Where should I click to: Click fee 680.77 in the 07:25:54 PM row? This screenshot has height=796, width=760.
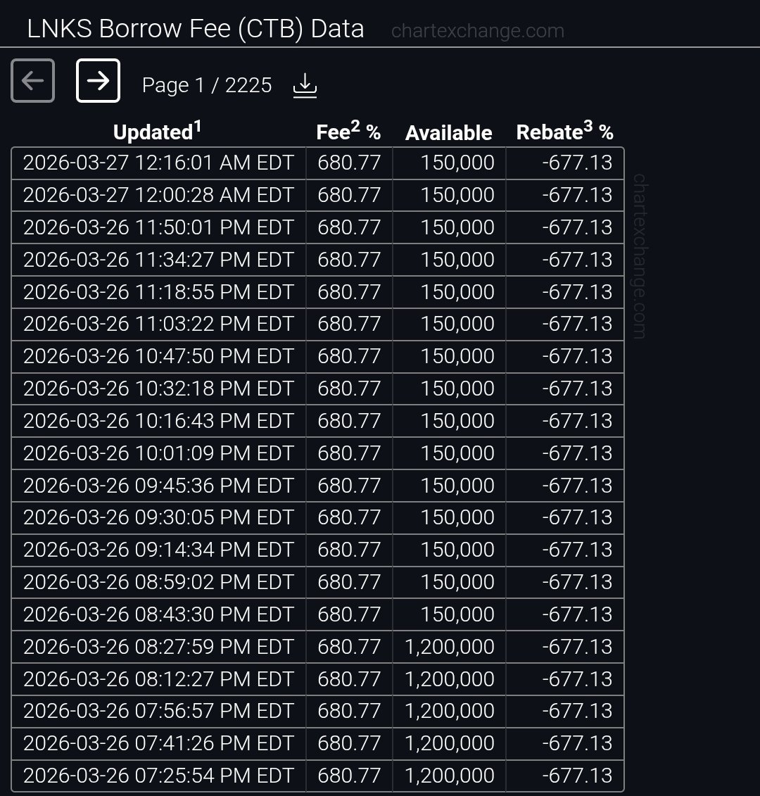pos(349,776)
